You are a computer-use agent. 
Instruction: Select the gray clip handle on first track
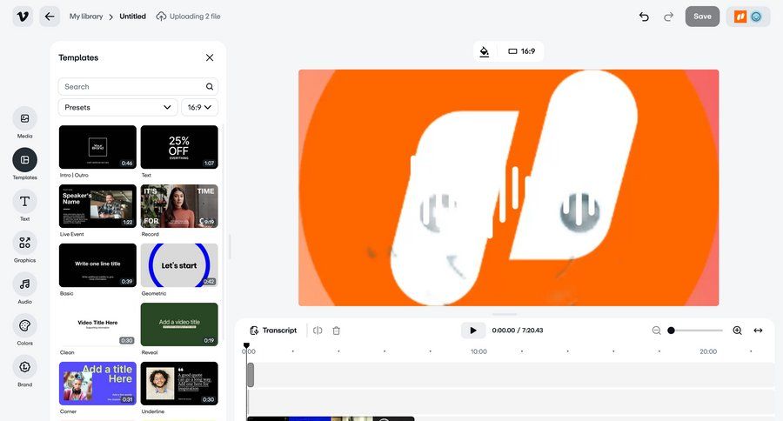point(251,375)
